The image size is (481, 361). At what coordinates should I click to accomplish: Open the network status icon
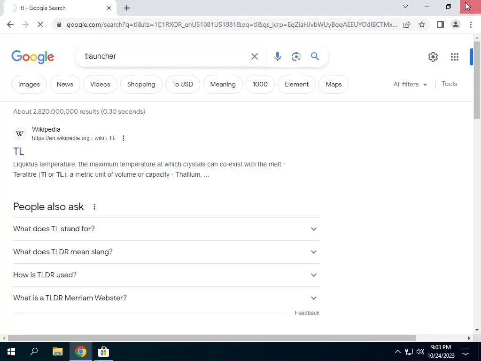(x=409, y=352)
